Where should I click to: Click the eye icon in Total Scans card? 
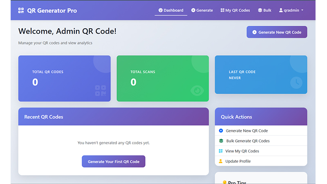pos(197,90)
